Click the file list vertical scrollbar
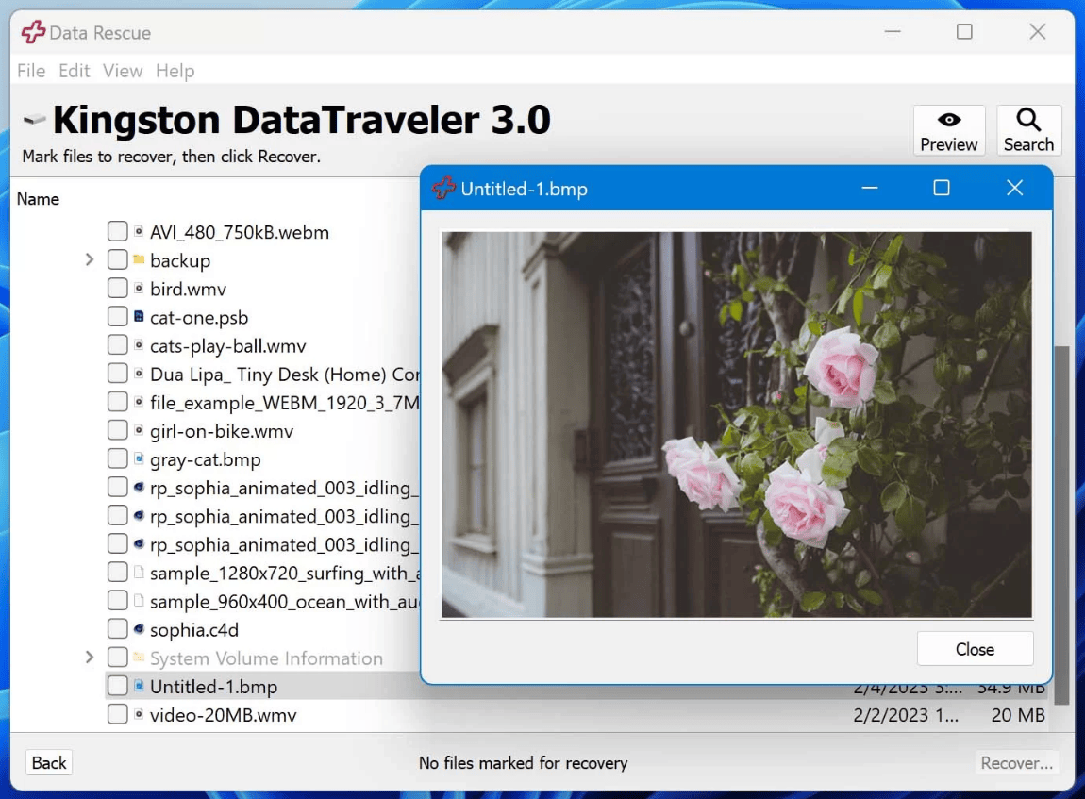This screenshot has height=799, width=1085. (1061, 525)
